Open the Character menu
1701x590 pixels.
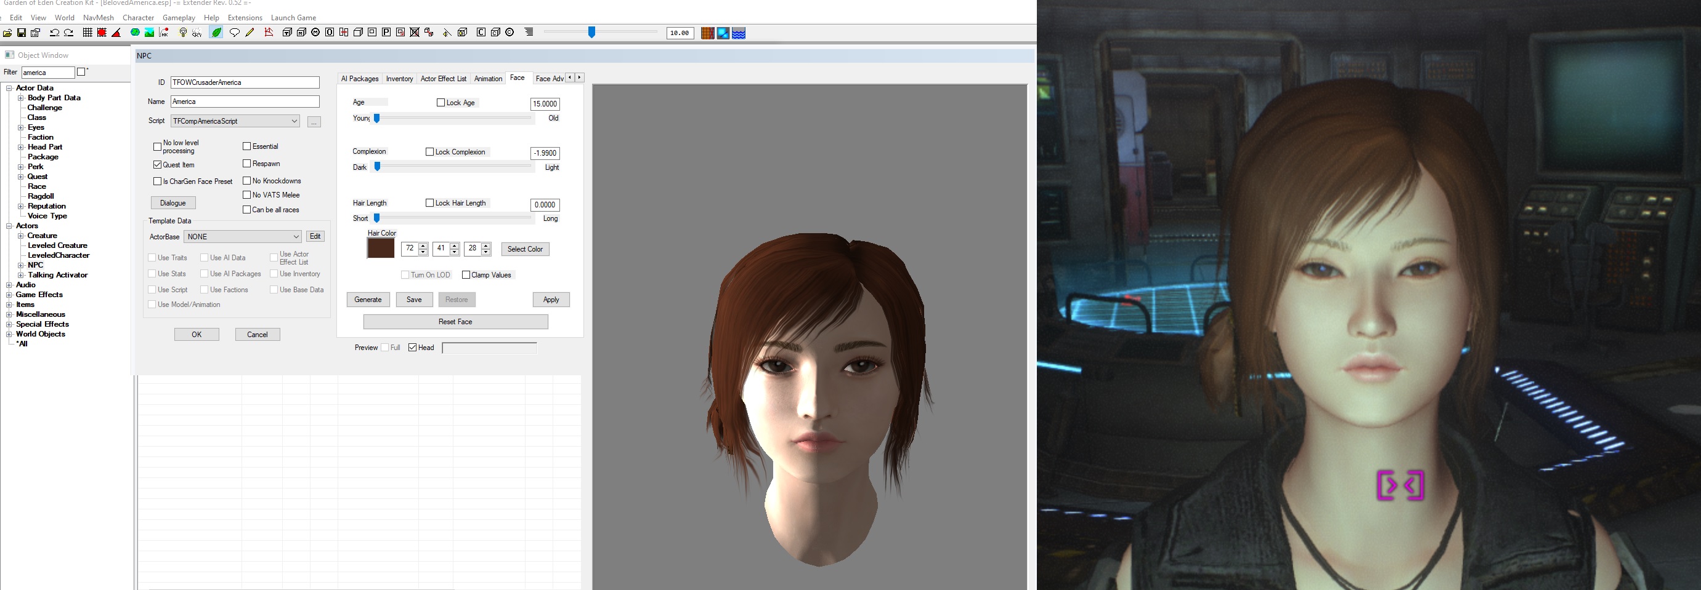click(139, 18)
